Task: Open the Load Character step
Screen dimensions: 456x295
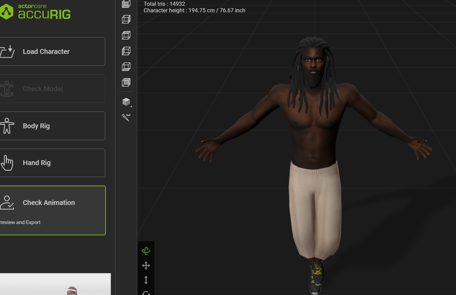Action: click(52, 51)
